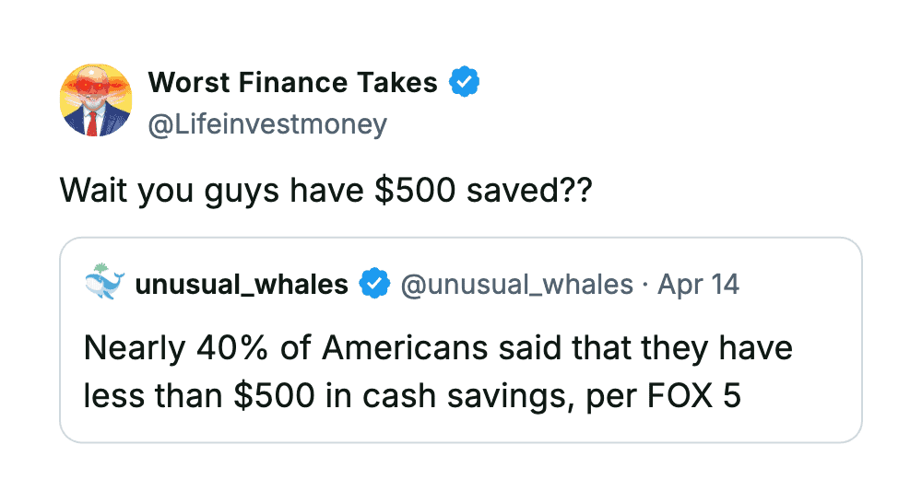Go to the @unusual_whales handle
The image size is (922, 503).
pyautogui.click(x=516, y=285)
